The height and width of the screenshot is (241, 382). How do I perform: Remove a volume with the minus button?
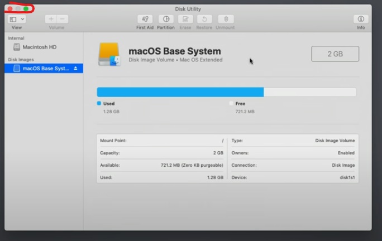point(63,19)
